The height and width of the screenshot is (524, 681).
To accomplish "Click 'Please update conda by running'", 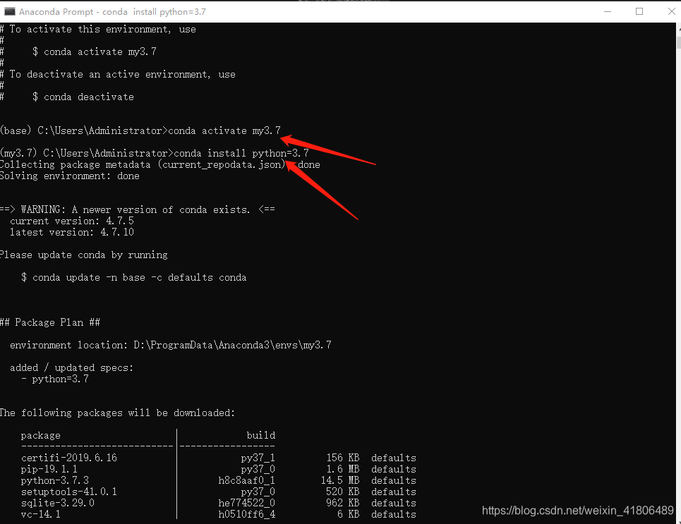I will pyautogui.click(x=84, y=255).
